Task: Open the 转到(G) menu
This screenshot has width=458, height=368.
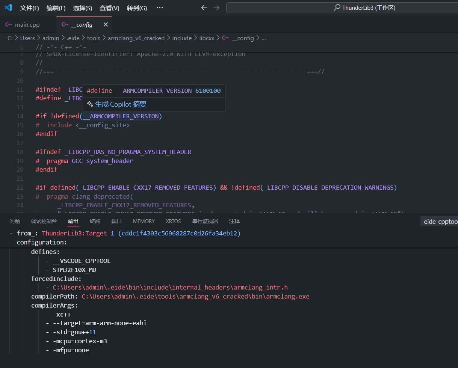Action: click(137, 8)
